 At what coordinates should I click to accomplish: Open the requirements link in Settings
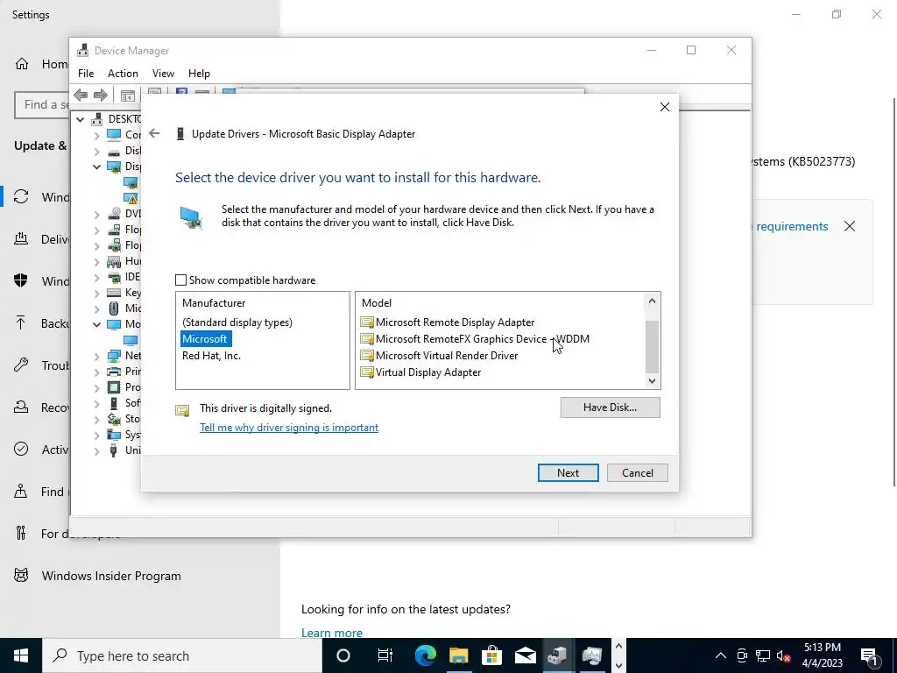[792, 227]
